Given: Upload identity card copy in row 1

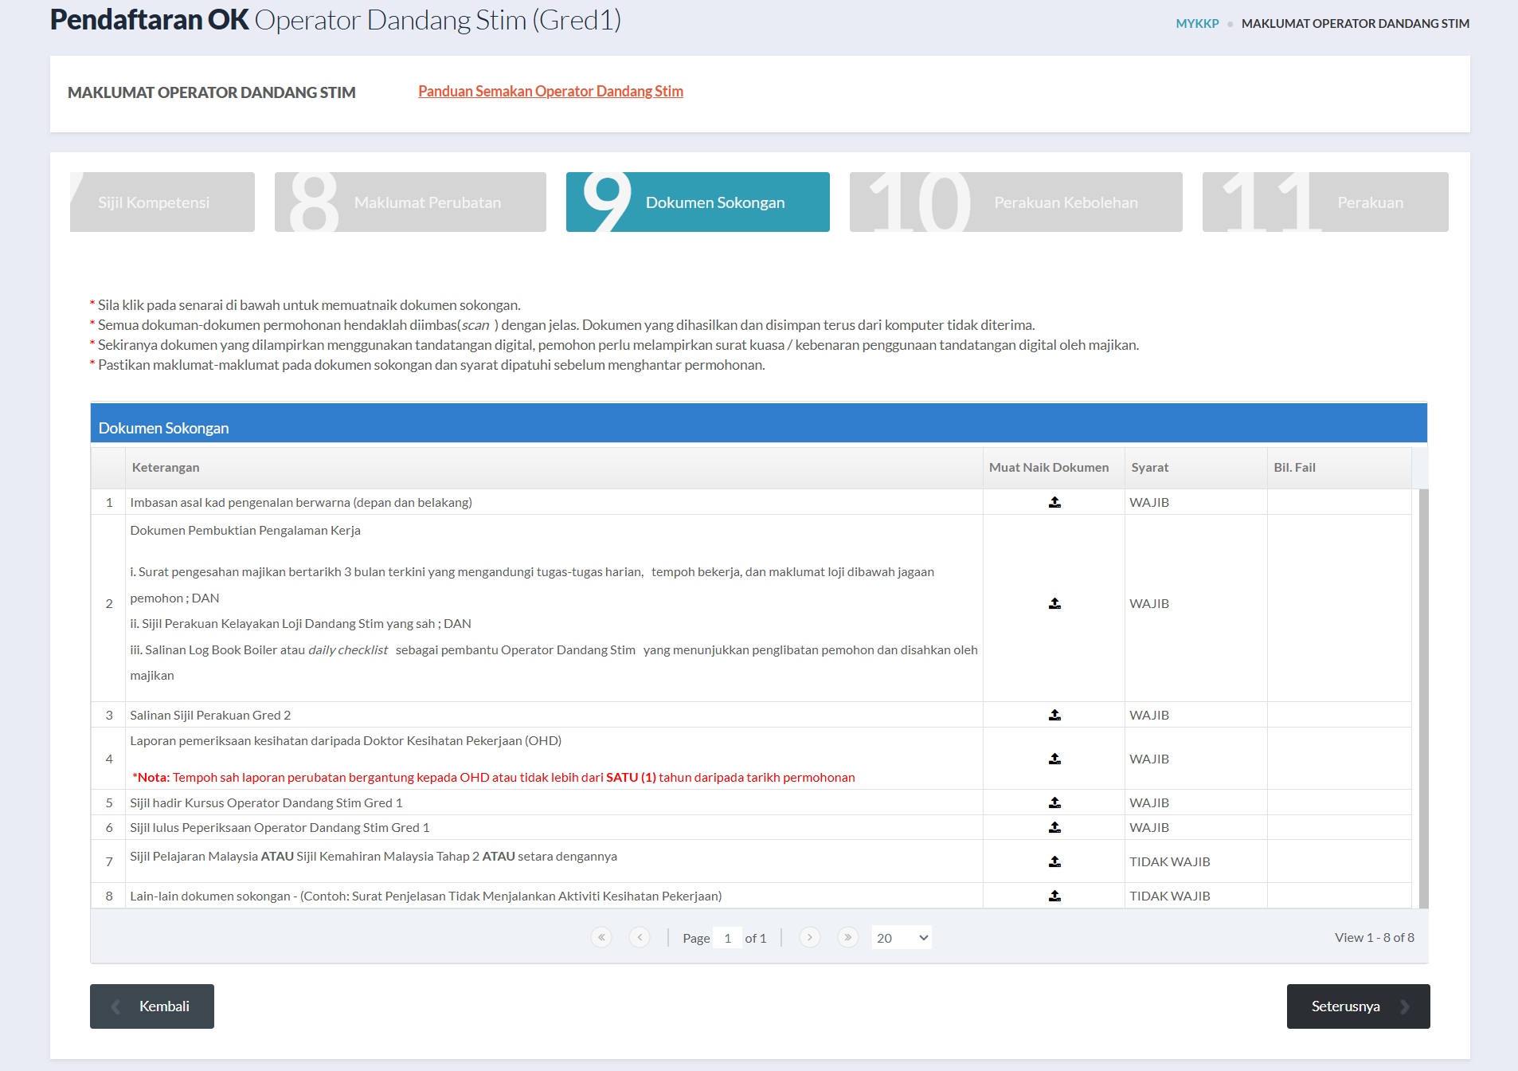Looking at the screenshot, I should point(1054,502).
